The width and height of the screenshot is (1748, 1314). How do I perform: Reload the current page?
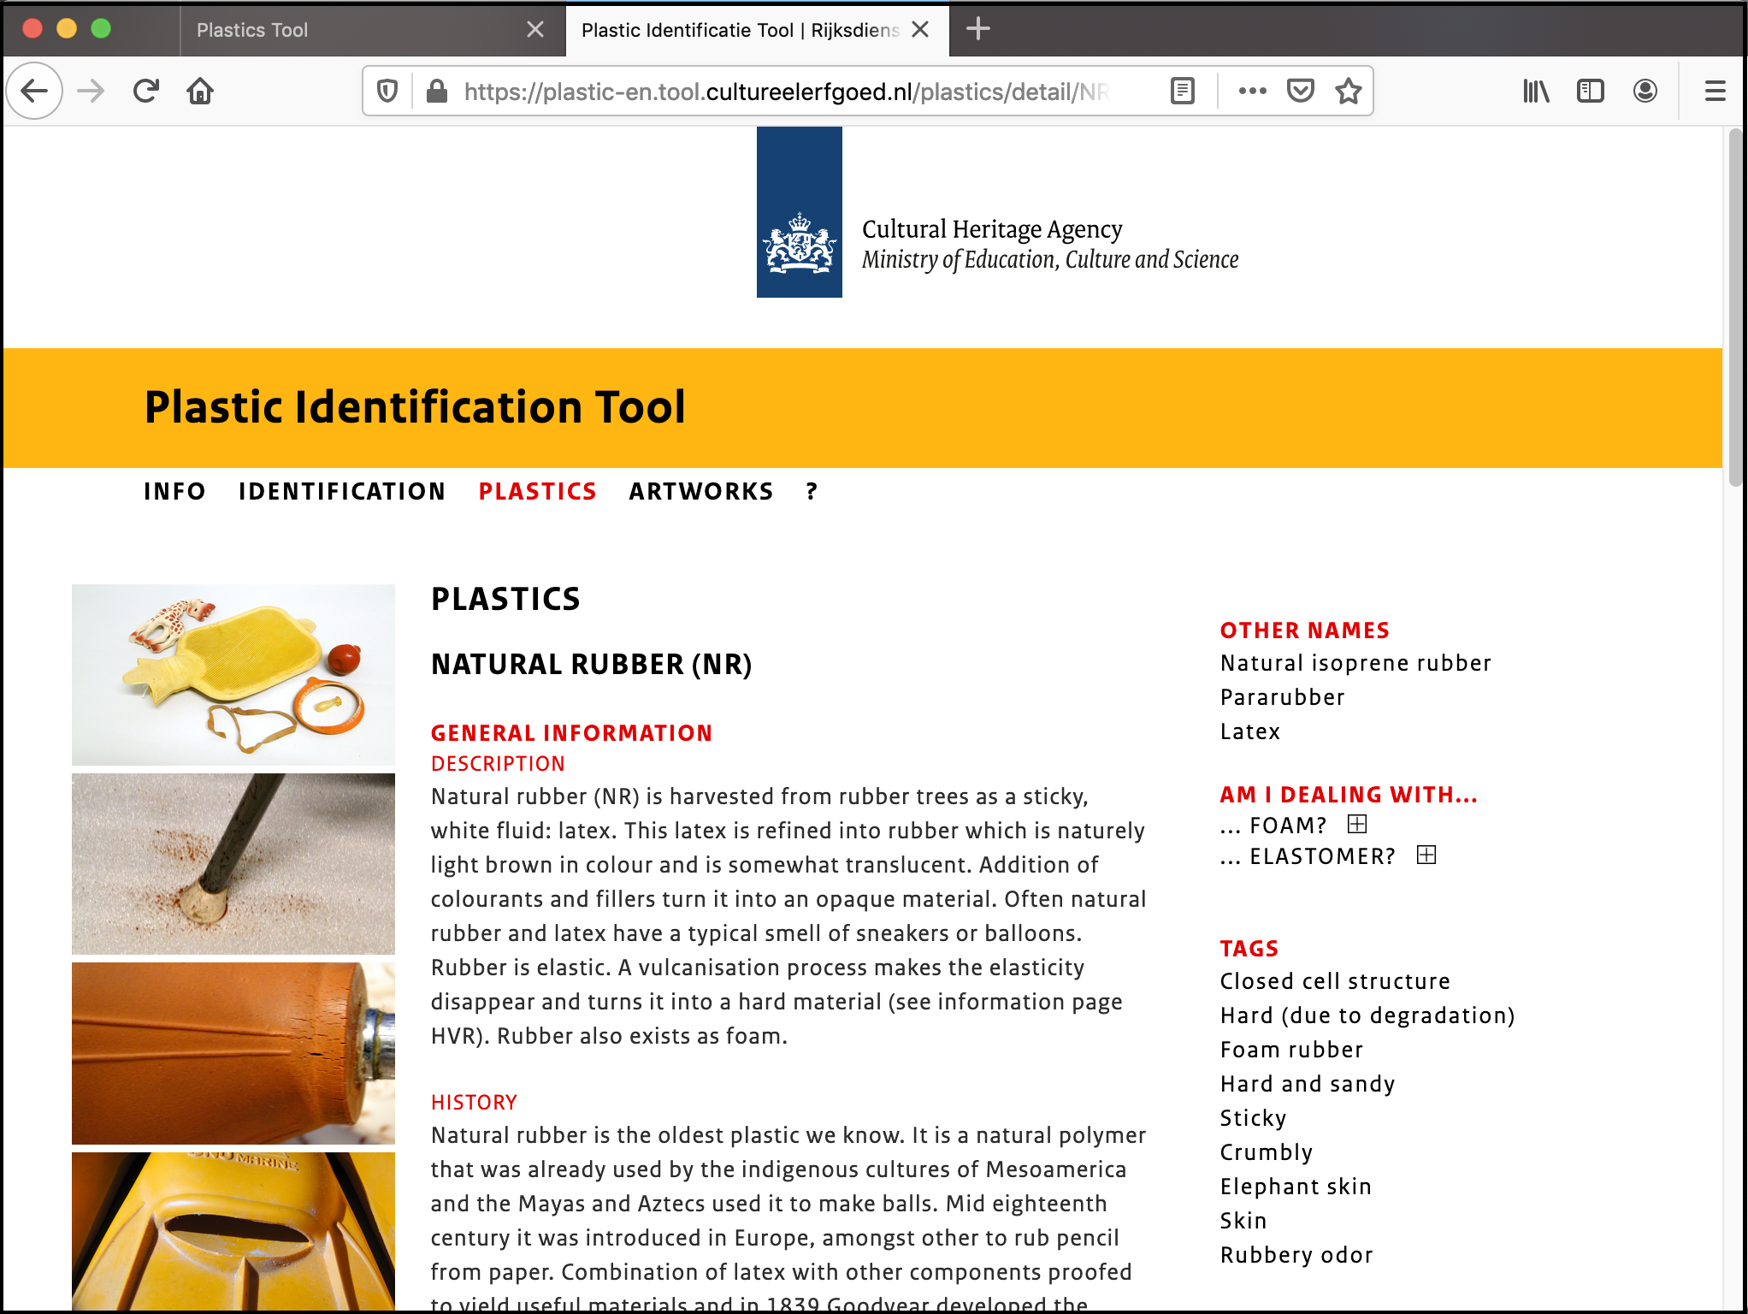[x=146, y=91]
